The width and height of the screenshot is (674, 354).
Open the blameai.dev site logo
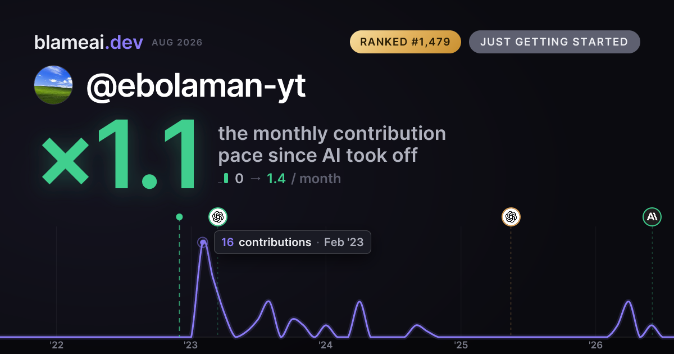point(89,42)
